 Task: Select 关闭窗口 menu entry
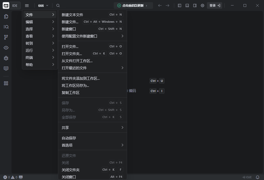tap(92, 177)
